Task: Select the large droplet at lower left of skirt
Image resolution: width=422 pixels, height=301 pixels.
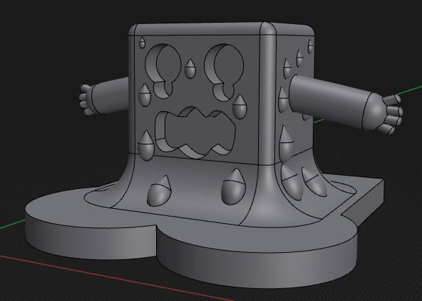Action: point(159,191)
